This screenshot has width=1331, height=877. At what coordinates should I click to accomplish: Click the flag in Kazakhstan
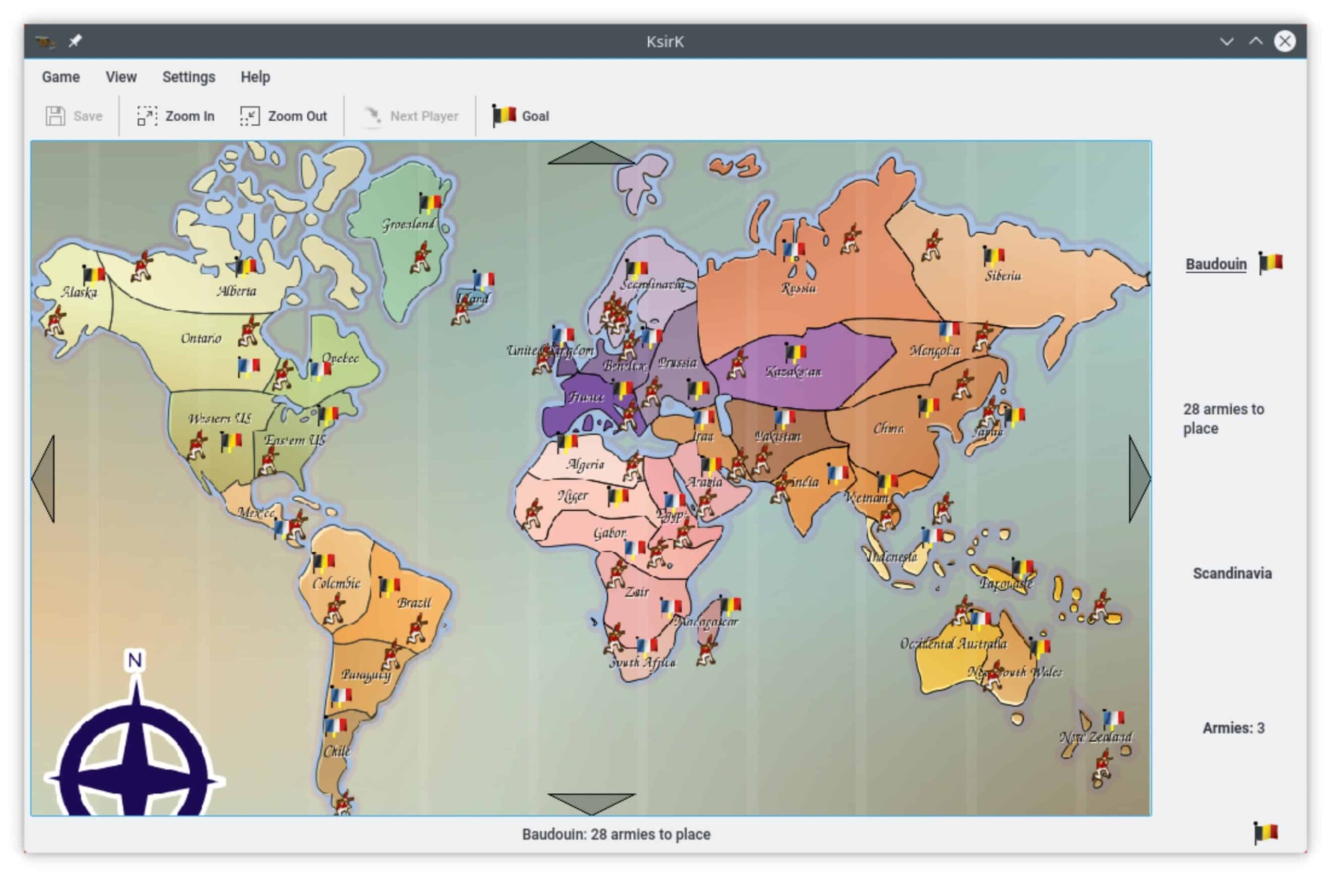tap(795, 353)
